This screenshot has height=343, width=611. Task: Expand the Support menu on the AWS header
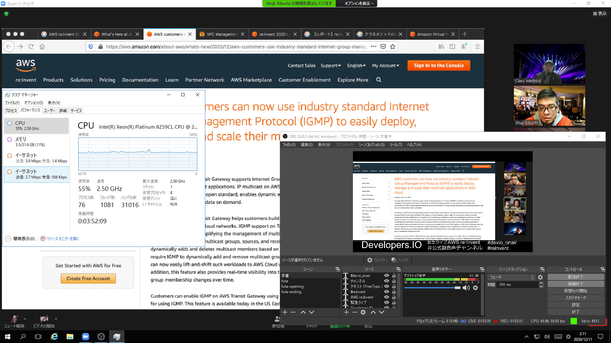coord(331,66)
